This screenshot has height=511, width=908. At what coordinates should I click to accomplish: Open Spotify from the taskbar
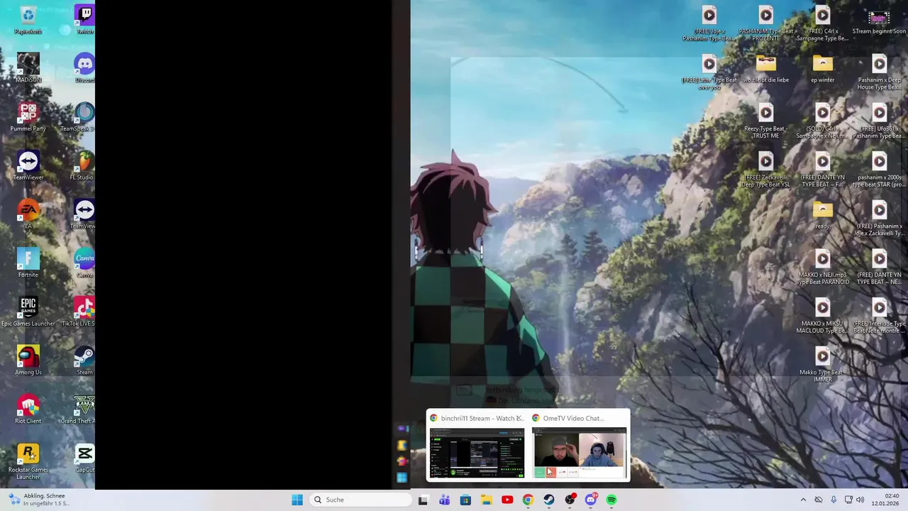point(611,500)
